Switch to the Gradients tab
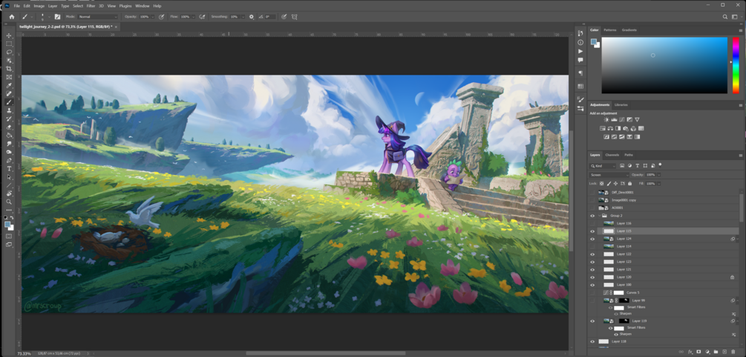746x357 pixels. (629, 30)
